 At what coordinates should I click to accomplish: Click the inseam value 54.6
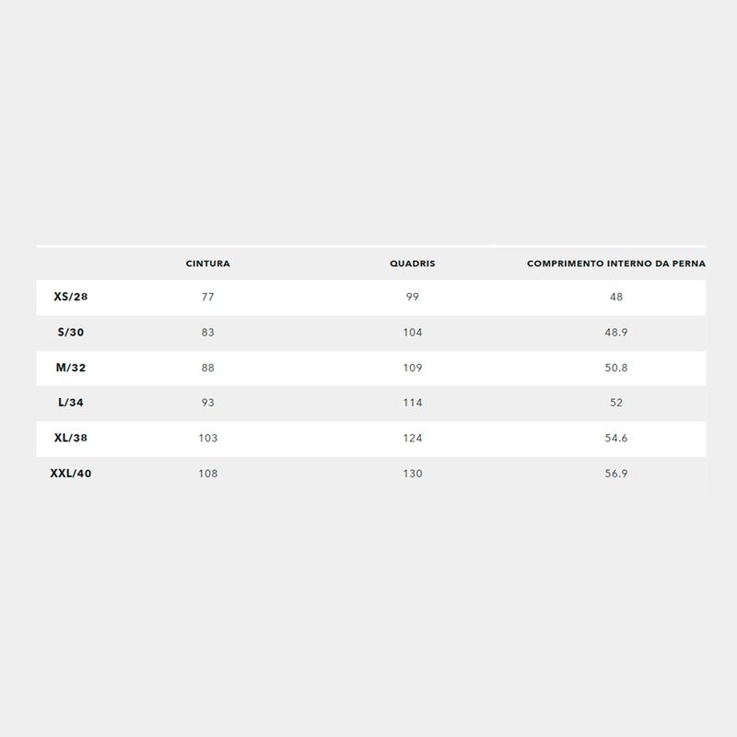[616, 439]
